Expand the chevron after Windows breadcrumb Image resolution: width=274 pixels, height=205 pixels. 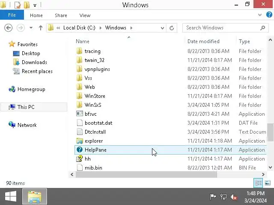pyautogui.click(x=131, y=28)
